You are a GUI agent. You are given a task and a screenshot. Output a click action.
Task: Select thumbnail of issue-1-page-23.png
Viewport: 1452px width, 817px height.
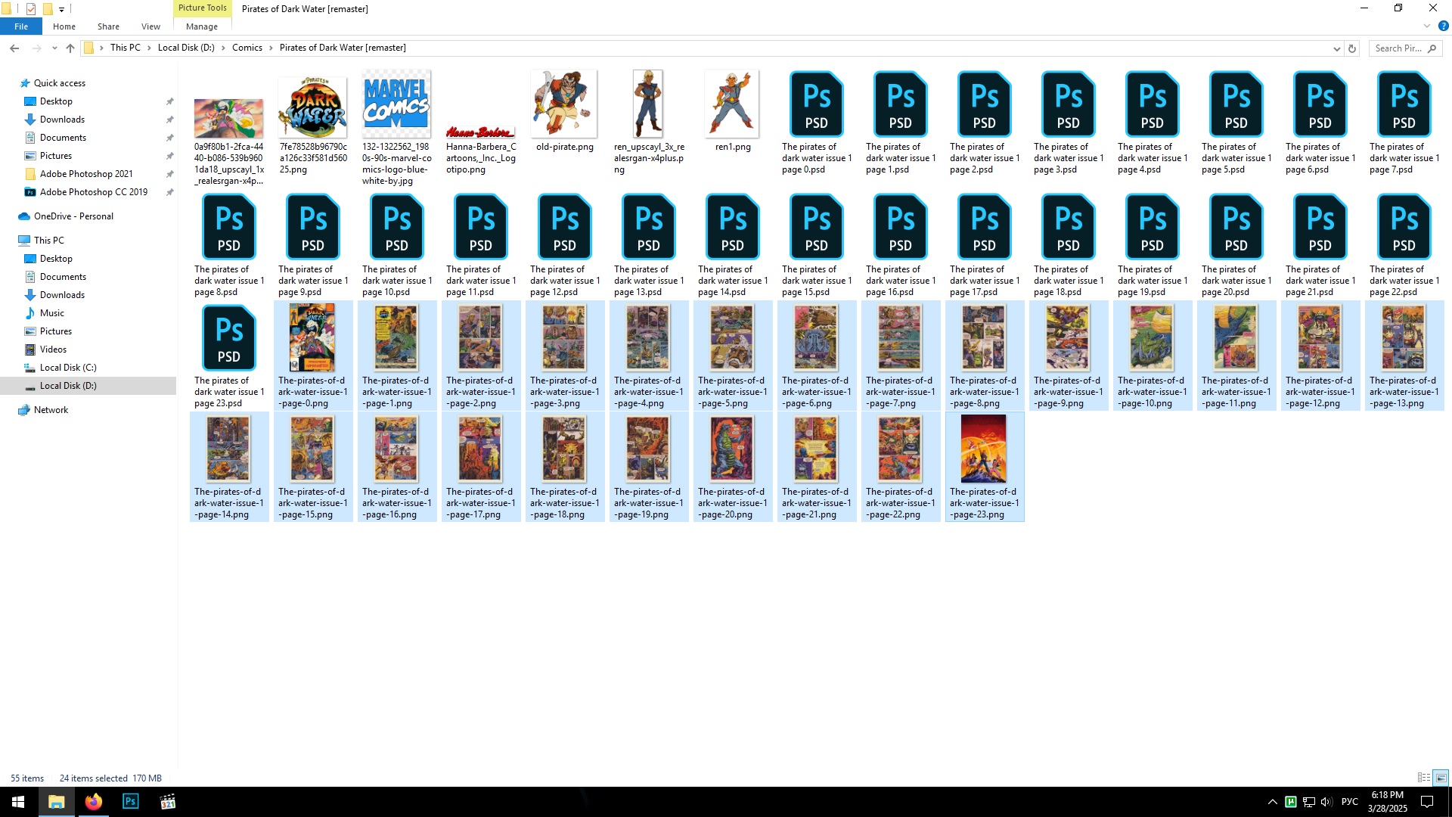point(984,449)
